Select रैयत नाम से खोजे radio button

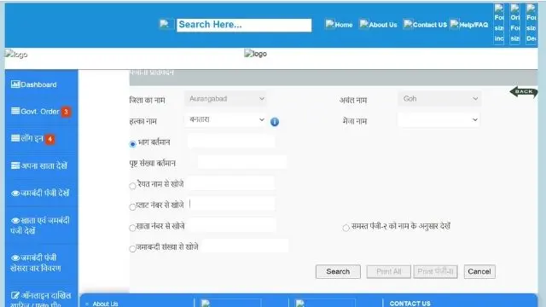[x=132, y=186]
